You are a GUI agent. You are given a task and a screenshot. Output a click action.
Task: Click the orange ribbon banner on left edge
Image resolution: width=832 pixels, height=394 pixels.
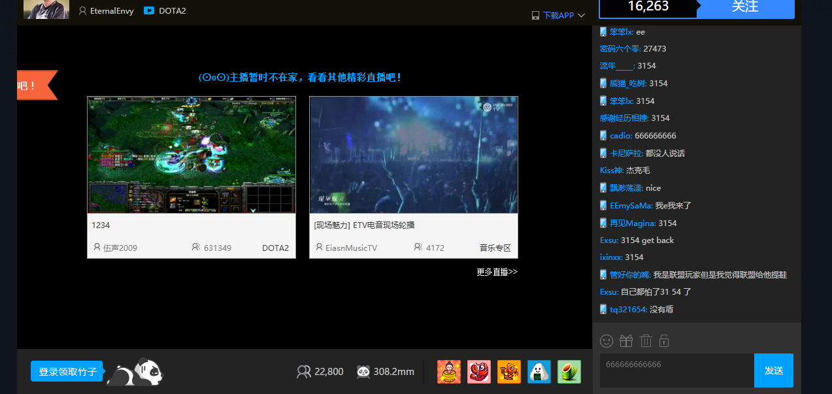point(37,85)
